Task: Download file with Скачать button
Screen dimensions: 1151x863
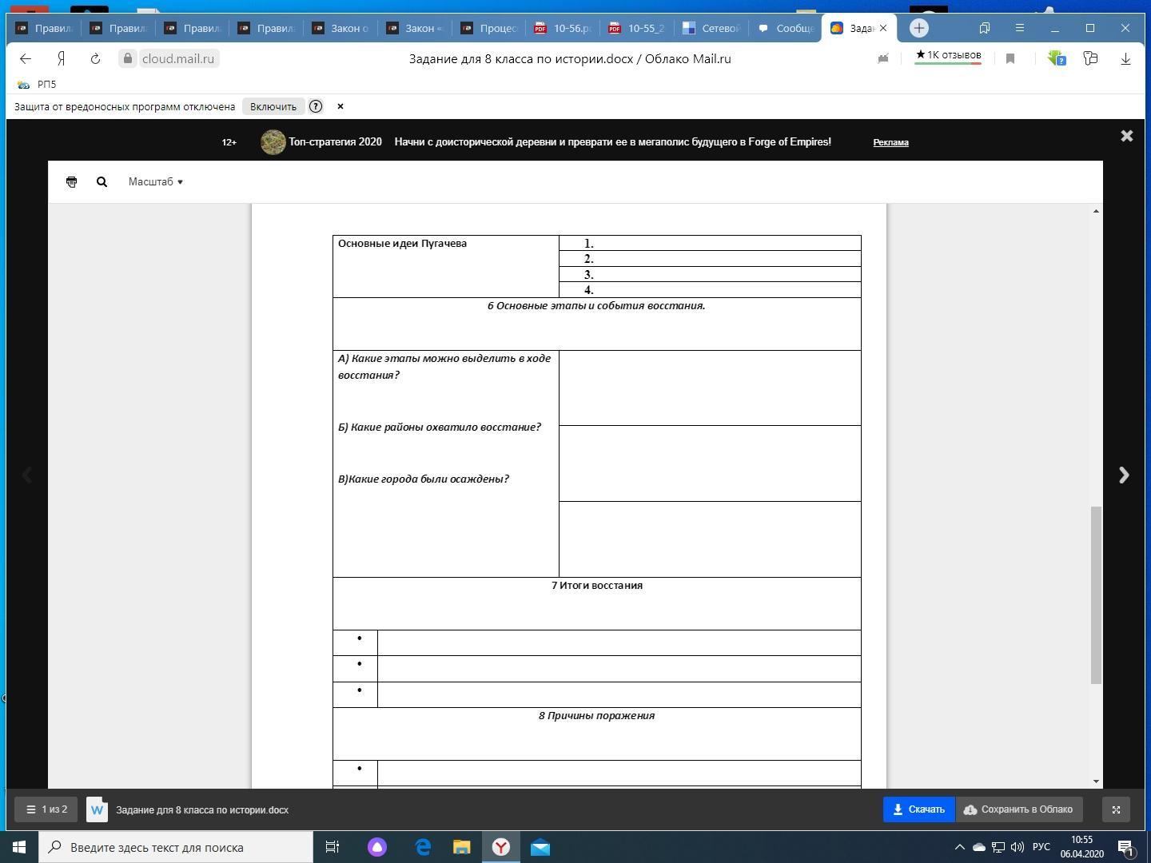Action: (x=918, y=809)
